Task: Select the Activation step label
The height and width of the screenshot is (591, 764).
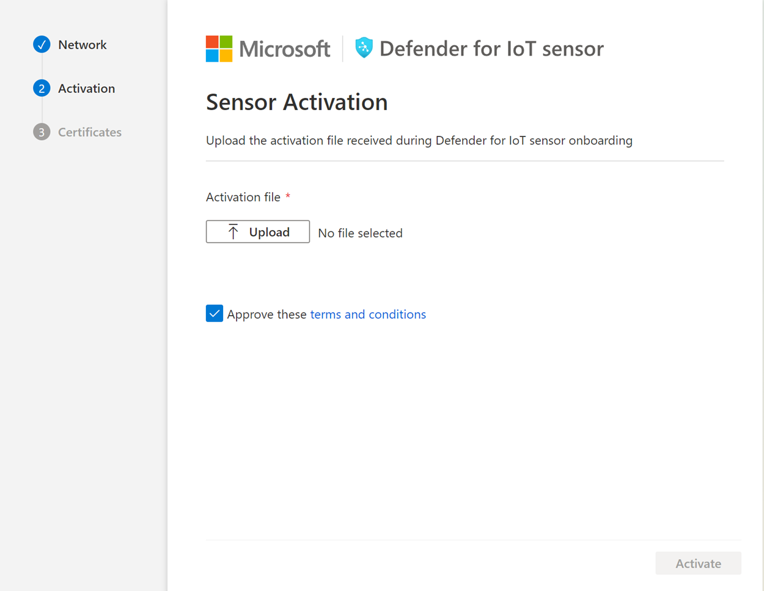Action: (86, 88)
